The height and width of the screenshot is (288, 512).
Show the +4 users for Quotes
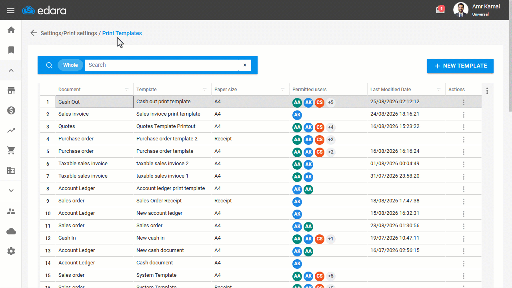[x=331, y=127]
